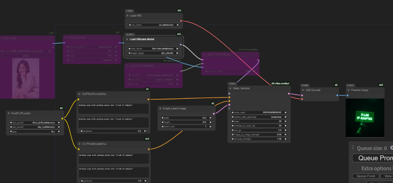Grab the three-dot drag handle beside Queue size

point(353,147)
